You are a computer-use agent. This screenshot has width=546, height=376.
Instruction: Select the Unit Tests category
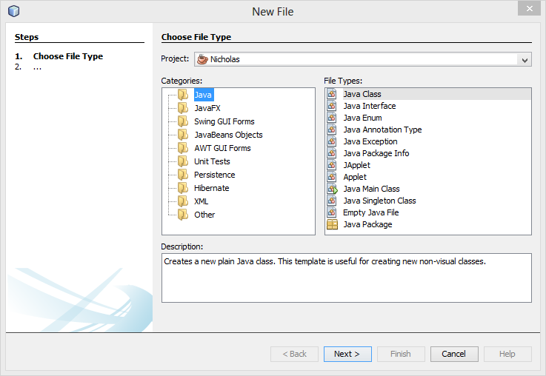212,161
